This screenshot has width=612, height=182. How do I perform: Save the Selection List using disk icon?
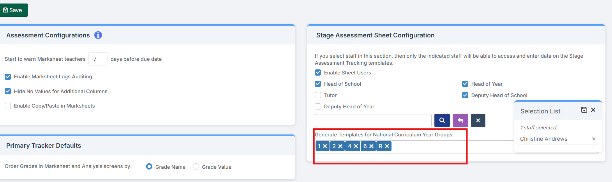coord(584,110)
